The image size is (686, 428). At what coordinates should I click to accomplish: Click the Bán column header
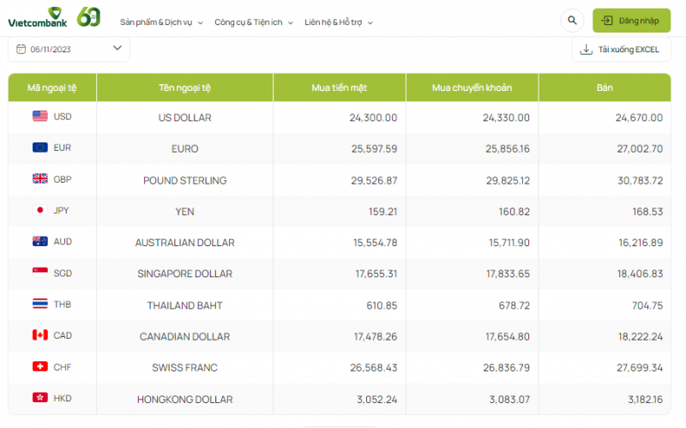605,87
